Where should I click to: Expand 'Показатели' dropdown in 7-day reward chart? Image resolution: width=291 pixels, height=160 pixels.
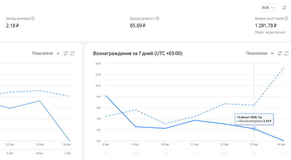(260, 53)
